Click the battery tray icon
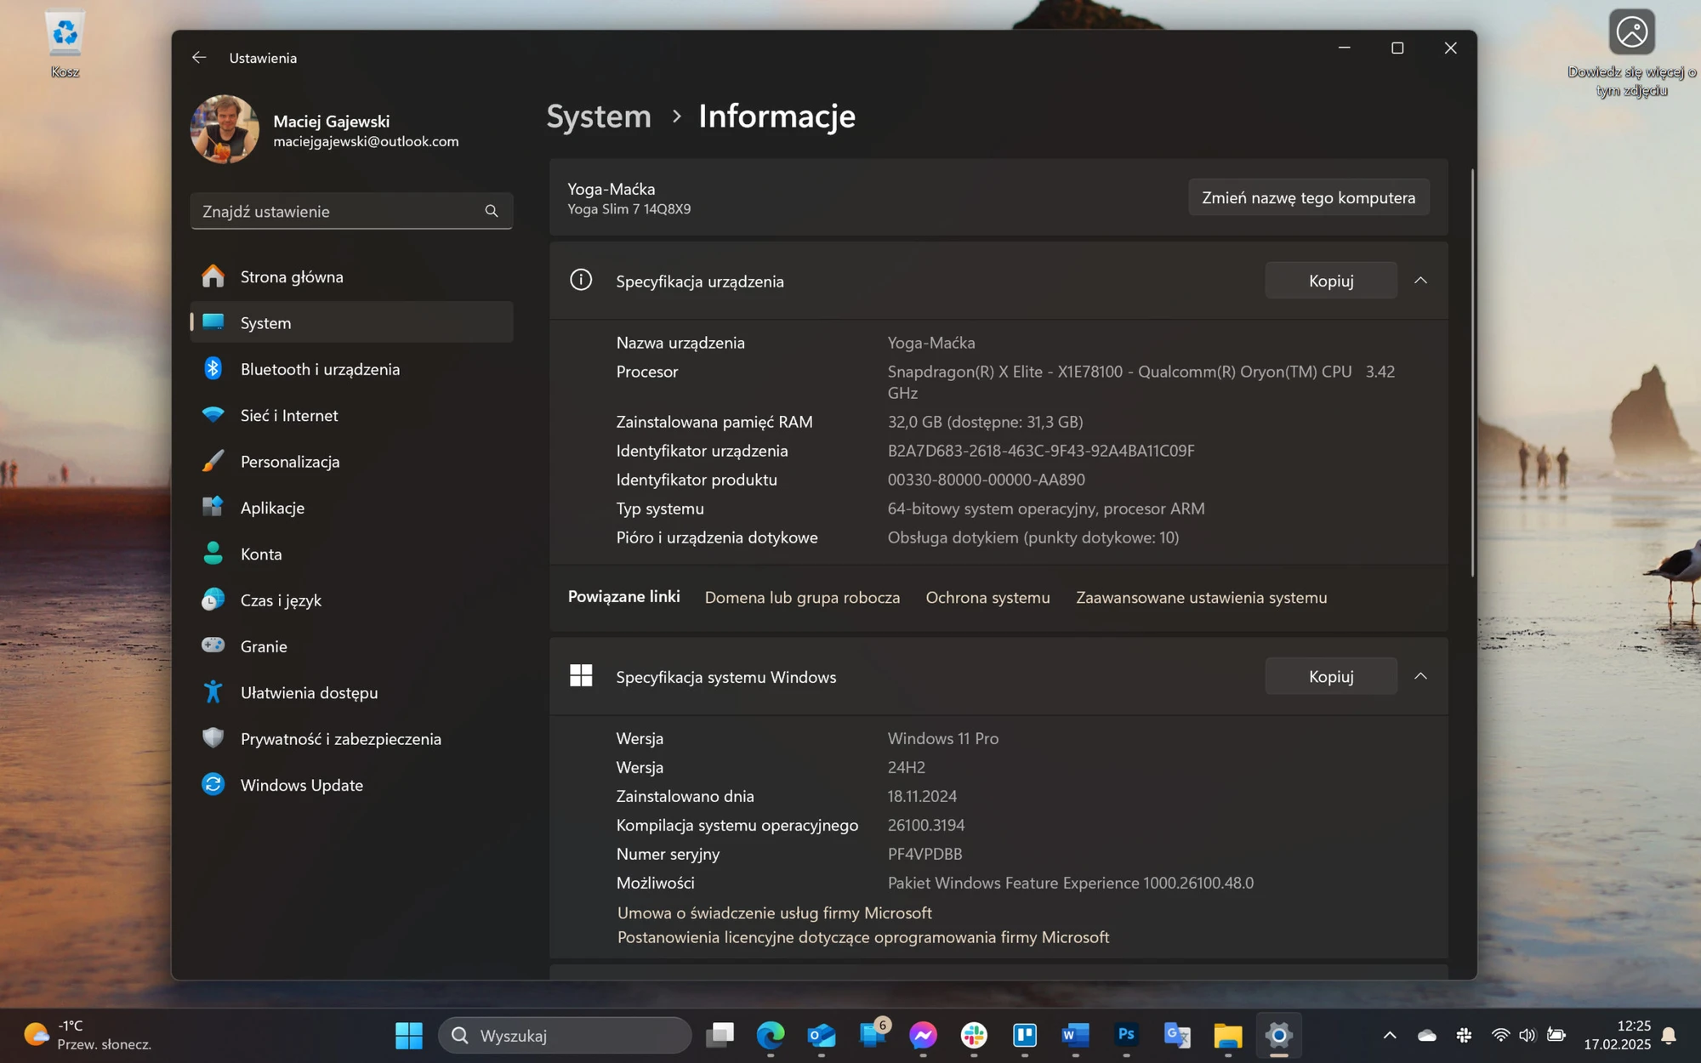The height and width of the screenshot is (1063, 1701). coord(1556,1035)
